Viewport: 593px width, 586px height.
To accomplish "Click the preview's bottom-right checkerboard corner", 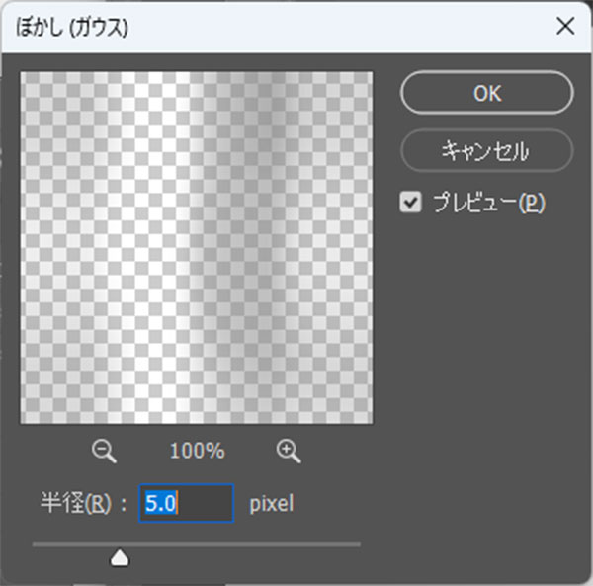I will pyautogui.click(x=366, y=417).
